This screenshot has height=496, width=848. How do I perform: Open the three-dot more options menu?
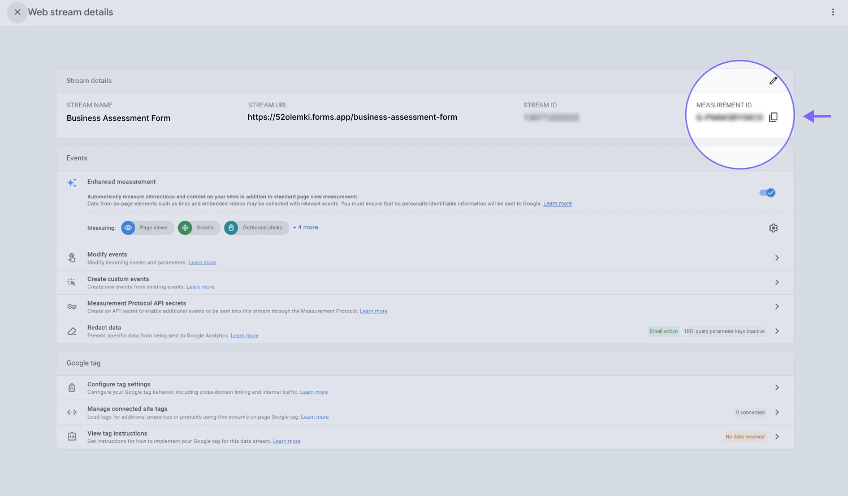pos(833,12)
